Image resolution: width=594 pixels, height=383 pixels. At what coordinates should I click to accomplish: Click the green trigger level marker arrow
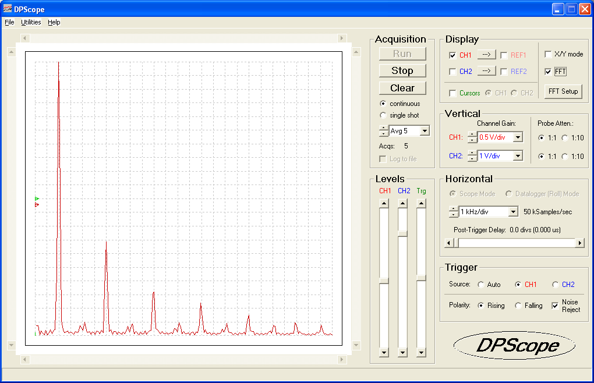click(37, 198)
